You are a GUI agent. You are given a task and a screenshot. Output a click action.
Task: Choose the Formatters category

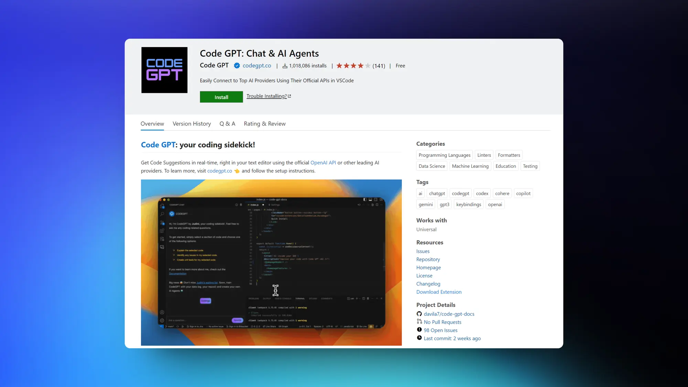509,155
